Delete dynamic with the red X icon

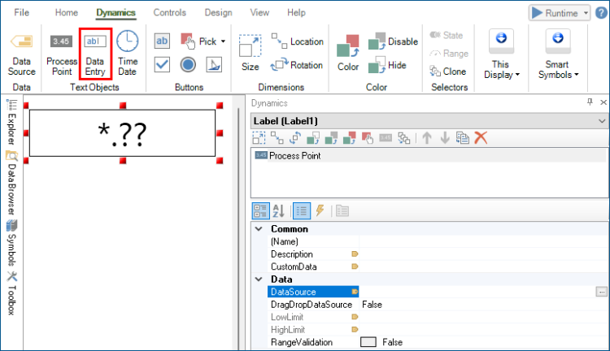pyautogui.click(x=481, y=138)
